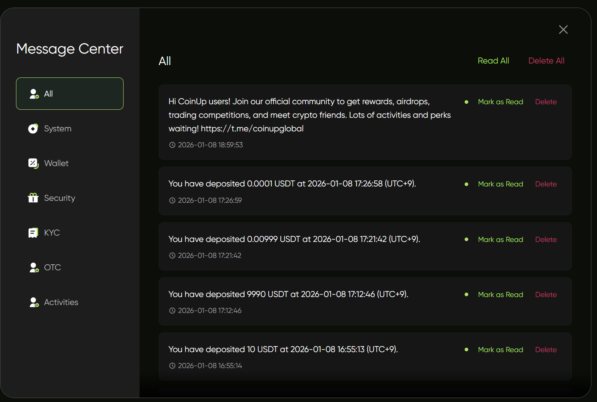The width and height of the screenshot is (597, 402).
Task: Select the 9990 USDT deposit message text
Action: point(288,294)
